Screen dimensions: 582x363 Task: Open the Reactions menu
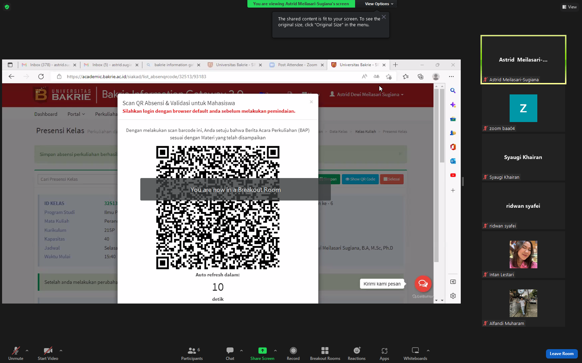coord(356,353)
